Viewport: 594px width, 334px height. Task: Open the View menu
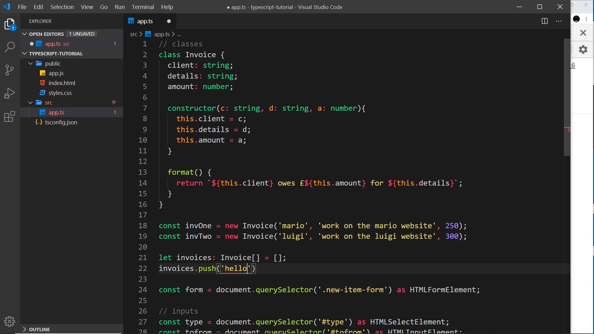point(87,7)
